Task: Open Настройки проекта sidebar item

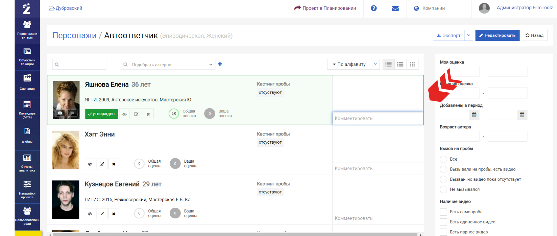Action: [x=27, y=190]
